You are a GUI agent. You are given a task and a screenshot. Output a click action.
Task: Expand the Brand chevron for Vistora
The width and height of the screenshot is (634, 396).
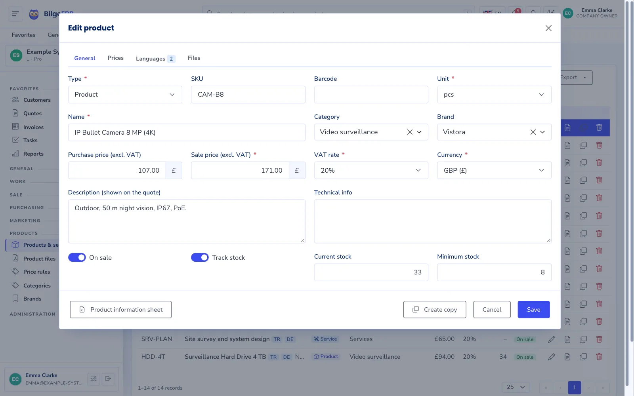click(542, 132)
